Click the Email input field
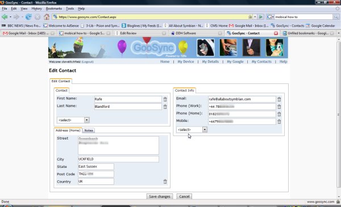The height and width of the screenshot is (207, 341). [x=242, y=99]
